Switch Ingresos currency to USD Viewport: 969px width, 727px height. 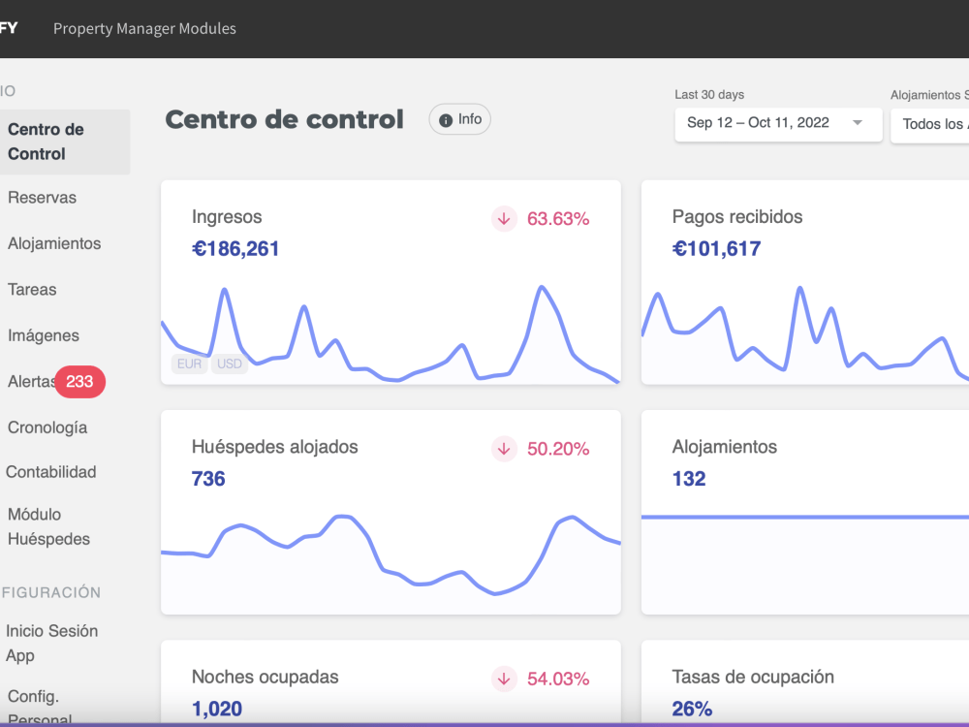point(230,364)
